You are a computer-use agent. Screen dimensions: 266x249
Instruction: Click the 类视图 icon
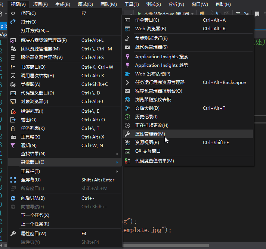click(13, 84)
